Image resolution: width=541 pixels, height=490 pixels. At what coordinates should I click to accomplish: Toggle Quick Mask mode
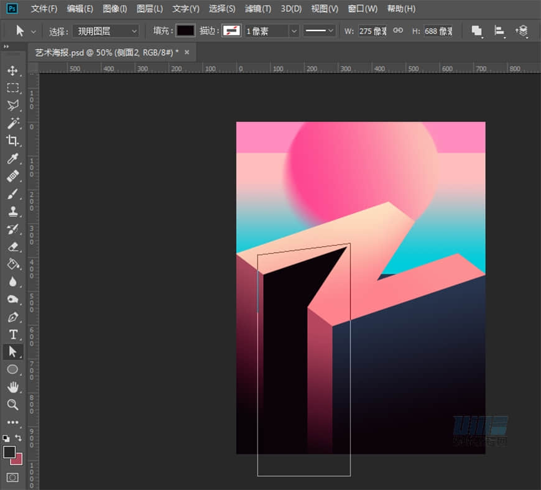[x=12, y=477]
